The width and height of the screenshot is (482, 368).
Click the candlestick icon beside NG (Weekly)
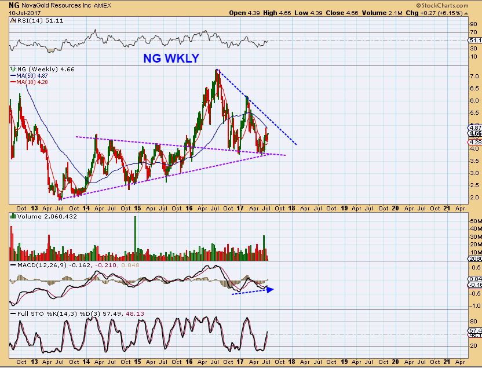click(13, 69)
